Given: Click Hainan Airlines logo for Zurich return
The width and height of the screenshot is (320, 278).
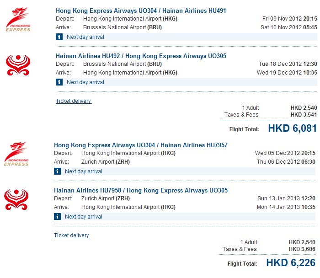Looking at the screenshot, I should (16, 199).
